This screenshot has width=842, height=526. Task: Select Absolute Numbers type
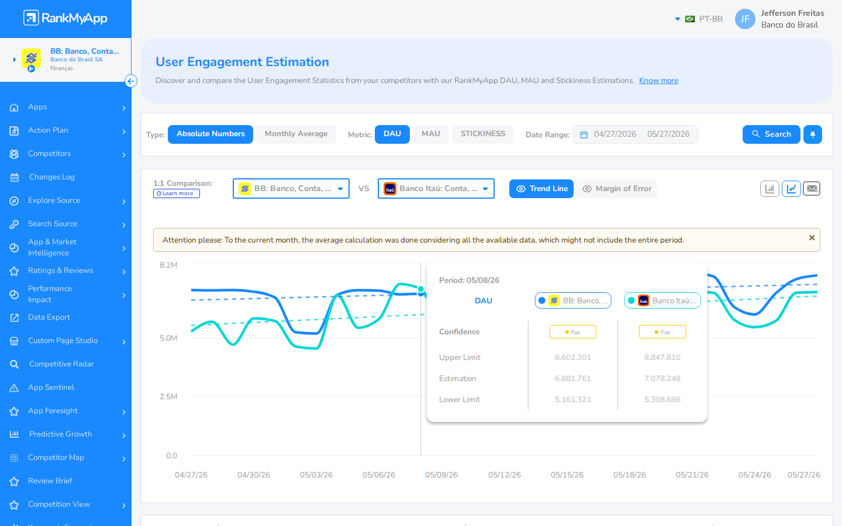[210, 134]
